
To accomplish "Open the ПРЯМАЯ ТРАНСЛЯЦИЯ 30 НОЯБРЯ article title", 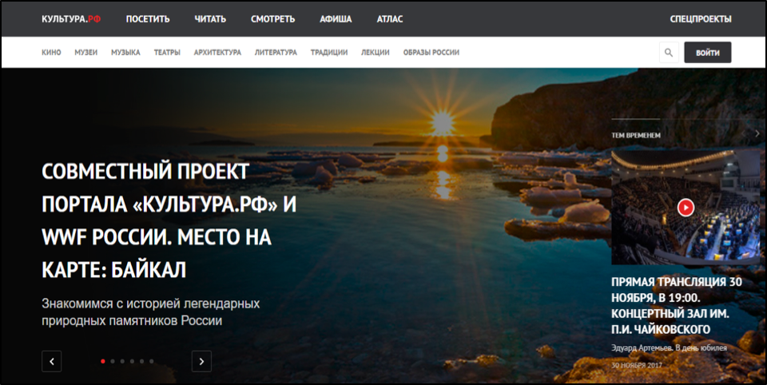I will pyautogui.click(x=678, y=306).
